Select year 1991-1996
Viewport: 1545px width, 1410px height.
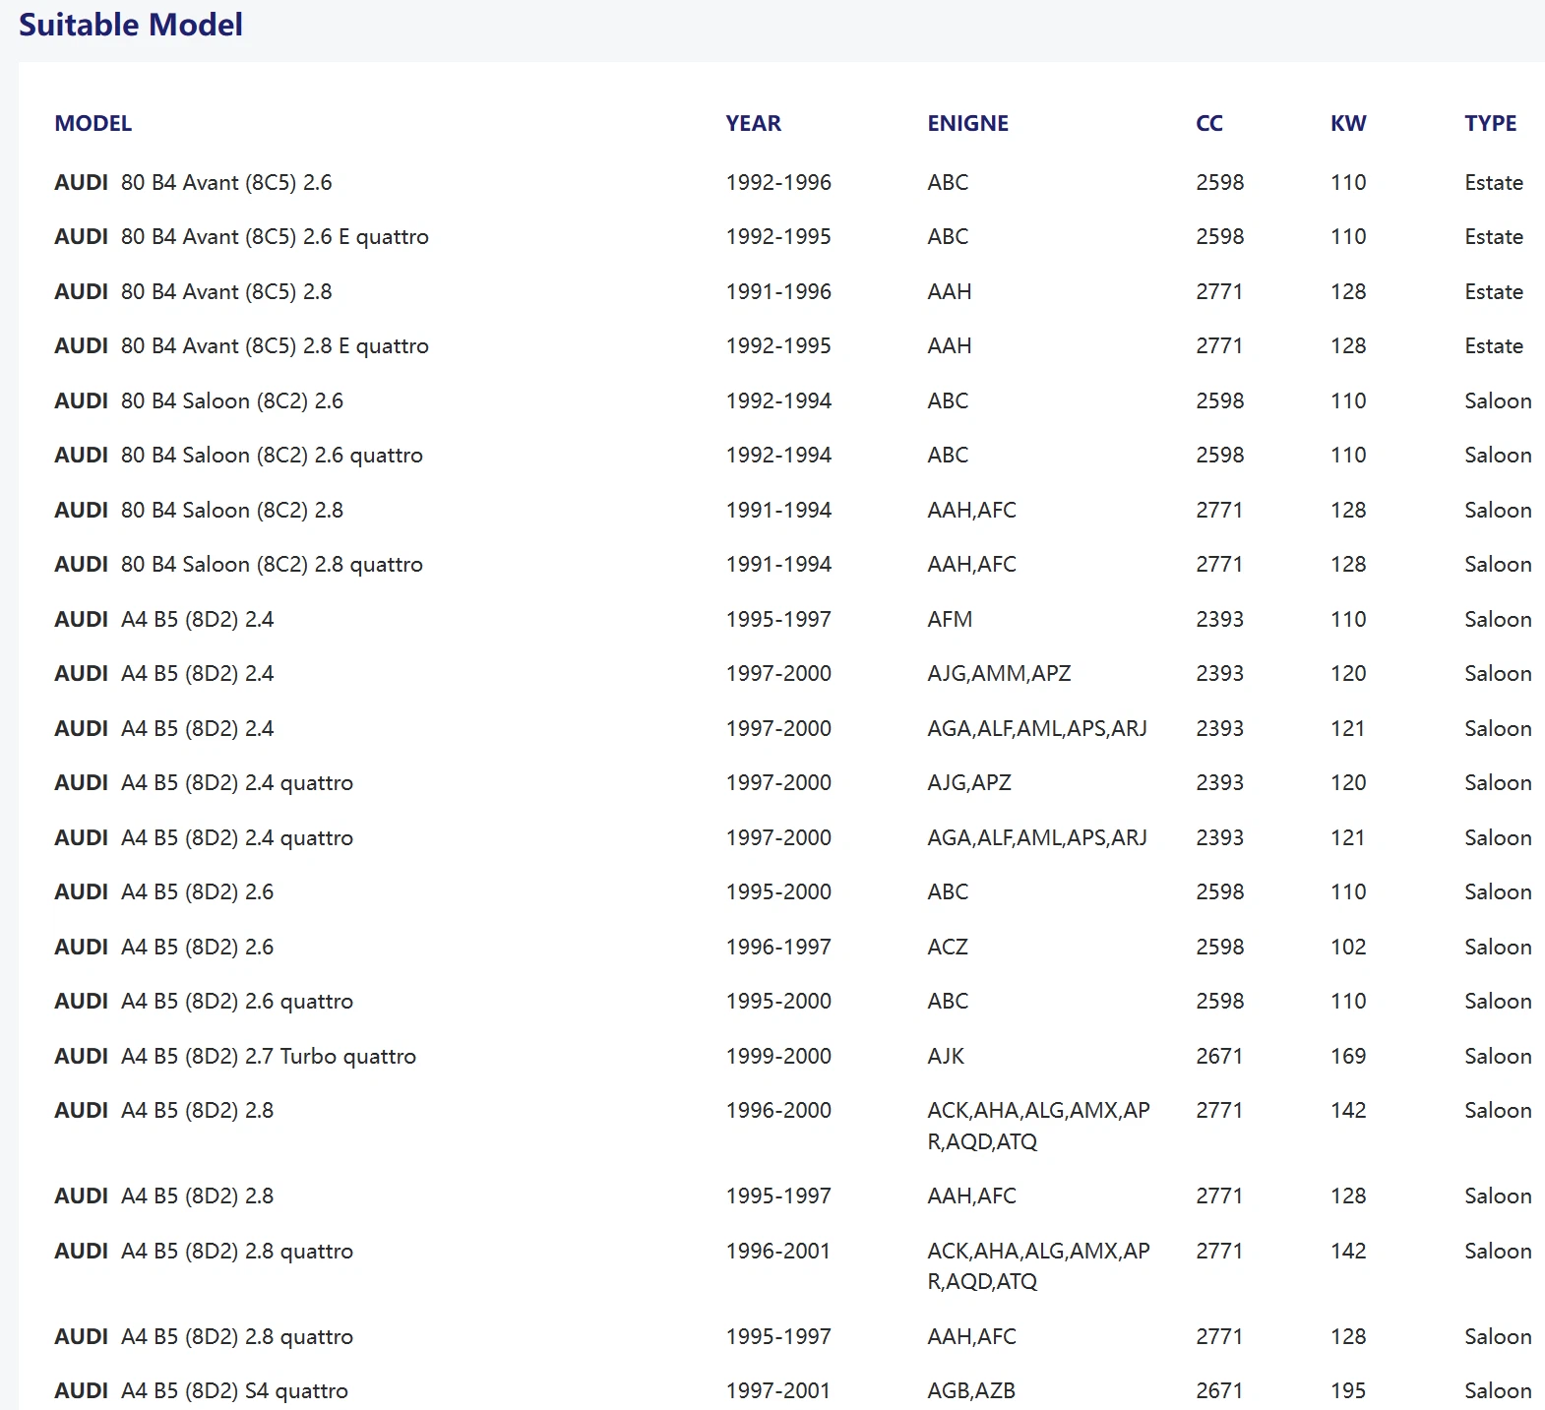coord(778,292)
